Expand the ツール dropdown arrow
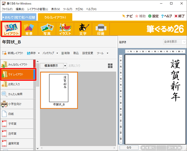The width and height of the screenshot is (187, 151). (107, 53)
